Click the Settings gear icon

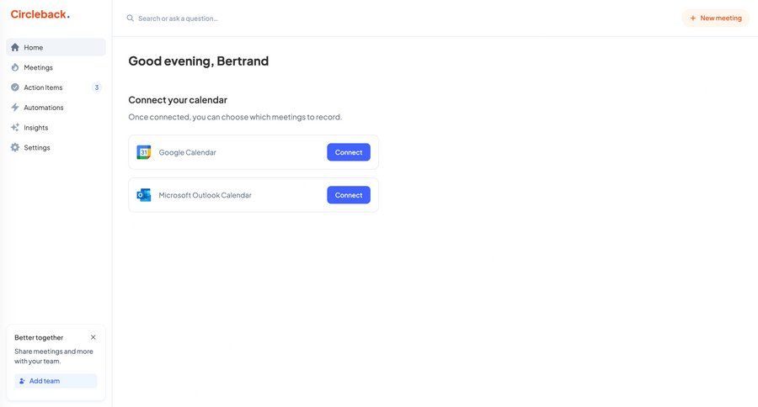click(x=15, y=148)
